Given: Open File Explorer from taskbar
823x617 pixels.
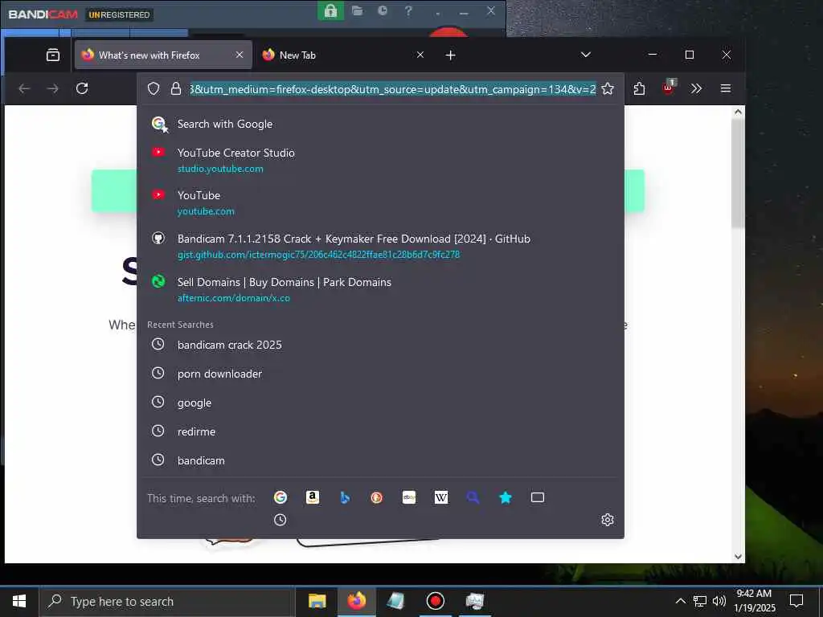Looking at the screenshot, I should point(317,601).
